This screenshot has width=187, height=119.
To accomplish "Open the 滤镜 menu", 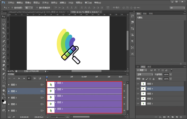I will pos(63,3).
